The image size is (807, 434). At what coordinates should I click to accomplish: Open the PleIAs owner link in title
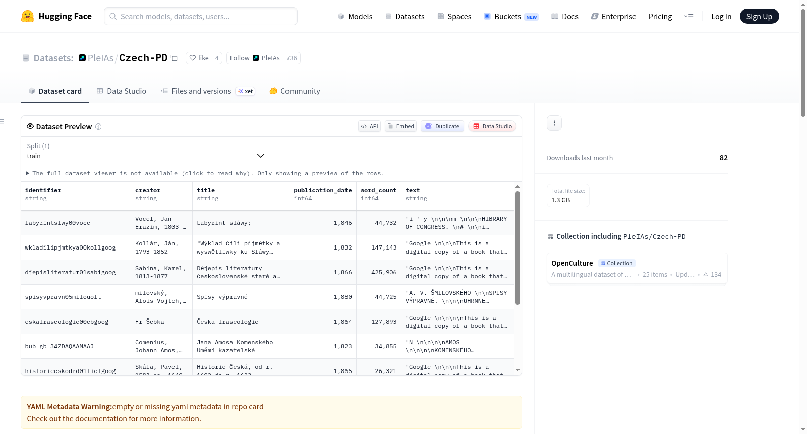[x=100, y=58]
